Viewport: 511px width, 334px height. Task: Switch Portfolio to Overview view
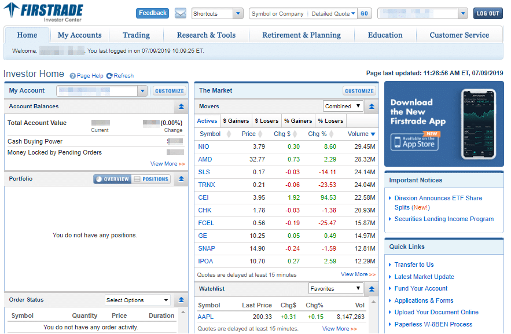pyautogui.click(x=112, y=179)
